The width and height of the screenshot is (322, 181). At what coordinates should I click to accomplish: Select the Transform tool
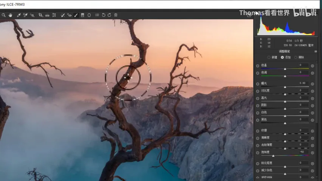(54, 15)
